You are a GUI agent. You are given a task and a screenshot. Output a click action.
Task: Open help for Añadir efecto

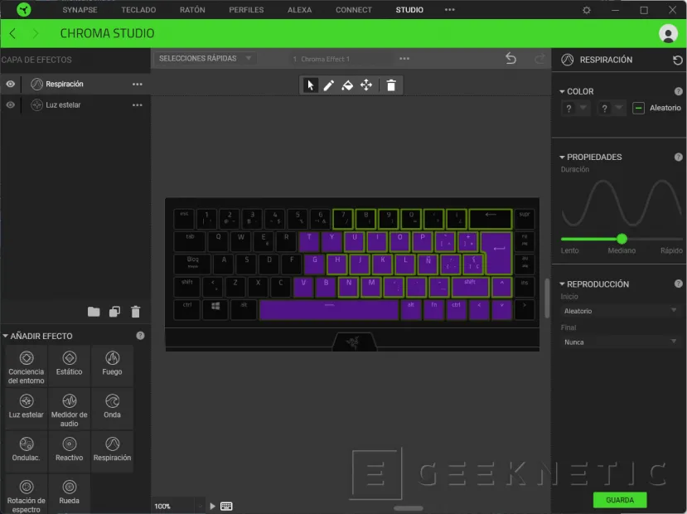(x=140, y=336)
